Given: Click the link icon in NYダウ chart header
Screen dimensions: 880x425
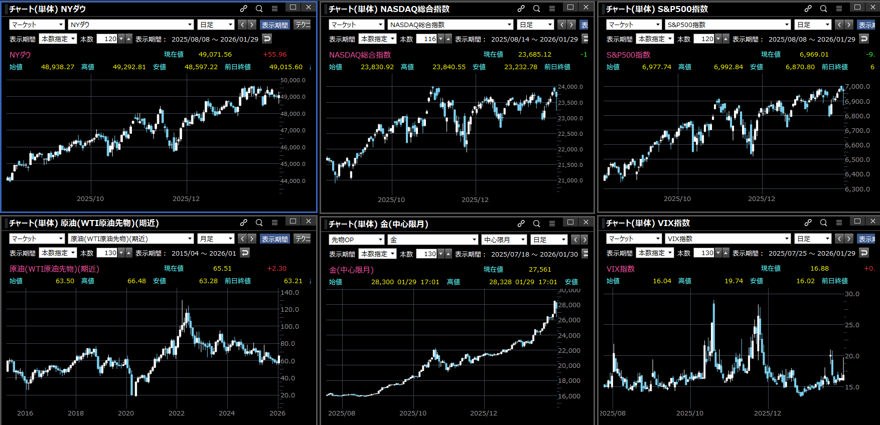Looking at the screenshot, I should tap(243, 9).
